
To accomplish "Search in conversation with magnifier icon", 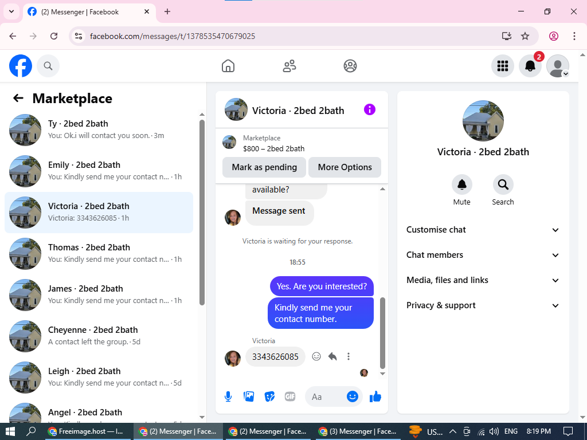I will pos(503,184).
